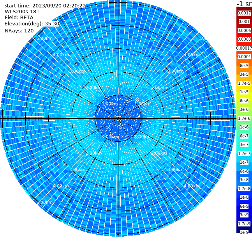This screenshot has width=252, height=237.
Task: Click the upper-right 4.00km range label
Action: point(192,55)
